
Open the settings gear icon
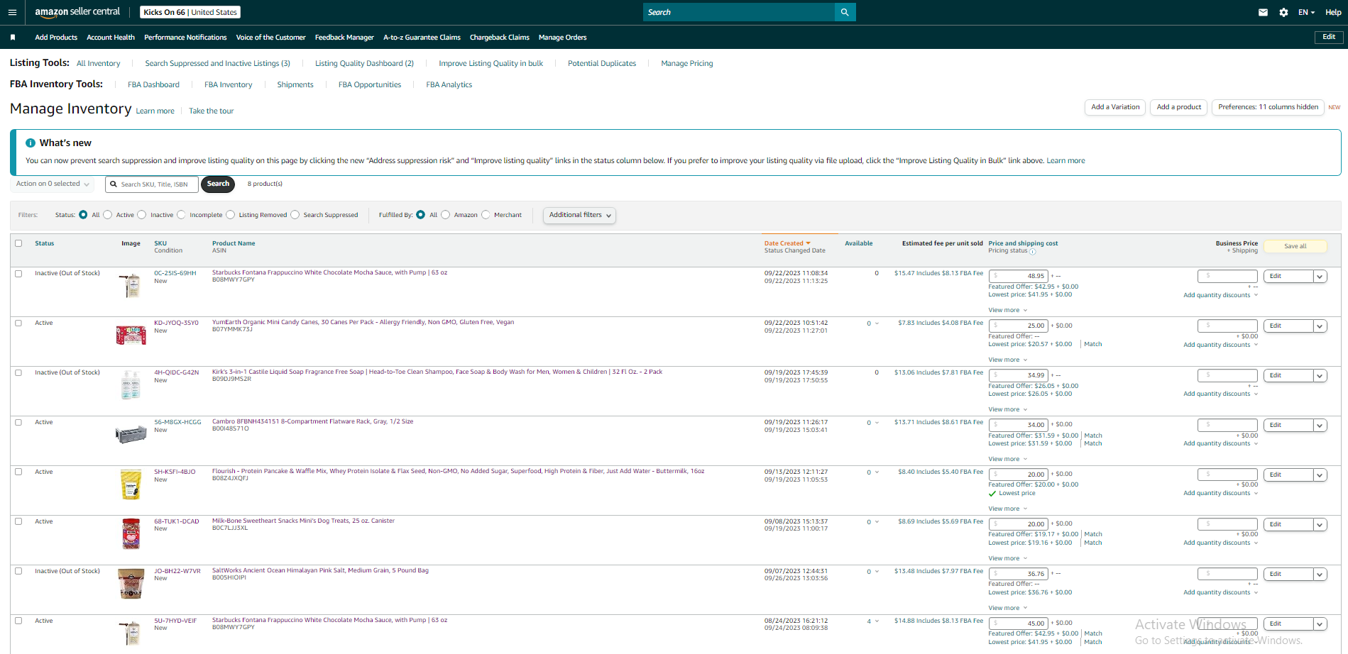coord(1283,12)
